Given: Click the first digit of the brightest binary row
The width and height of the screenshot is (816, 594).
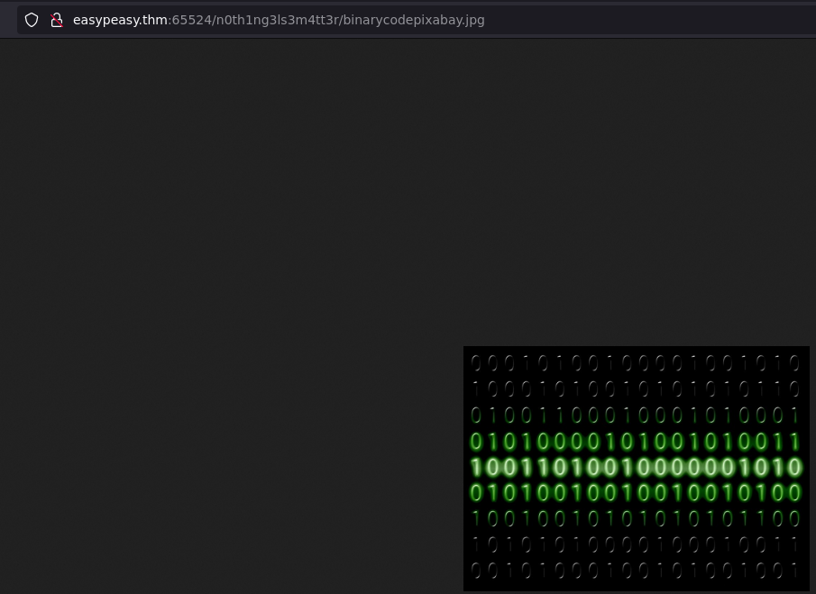Looking at the screenshot, I should click(x=478, y=467).
